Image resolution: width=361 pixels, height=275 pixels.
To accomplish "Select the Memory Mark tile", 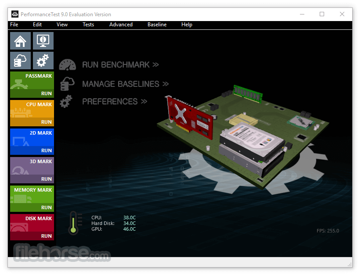I will [x=32, y=199].
